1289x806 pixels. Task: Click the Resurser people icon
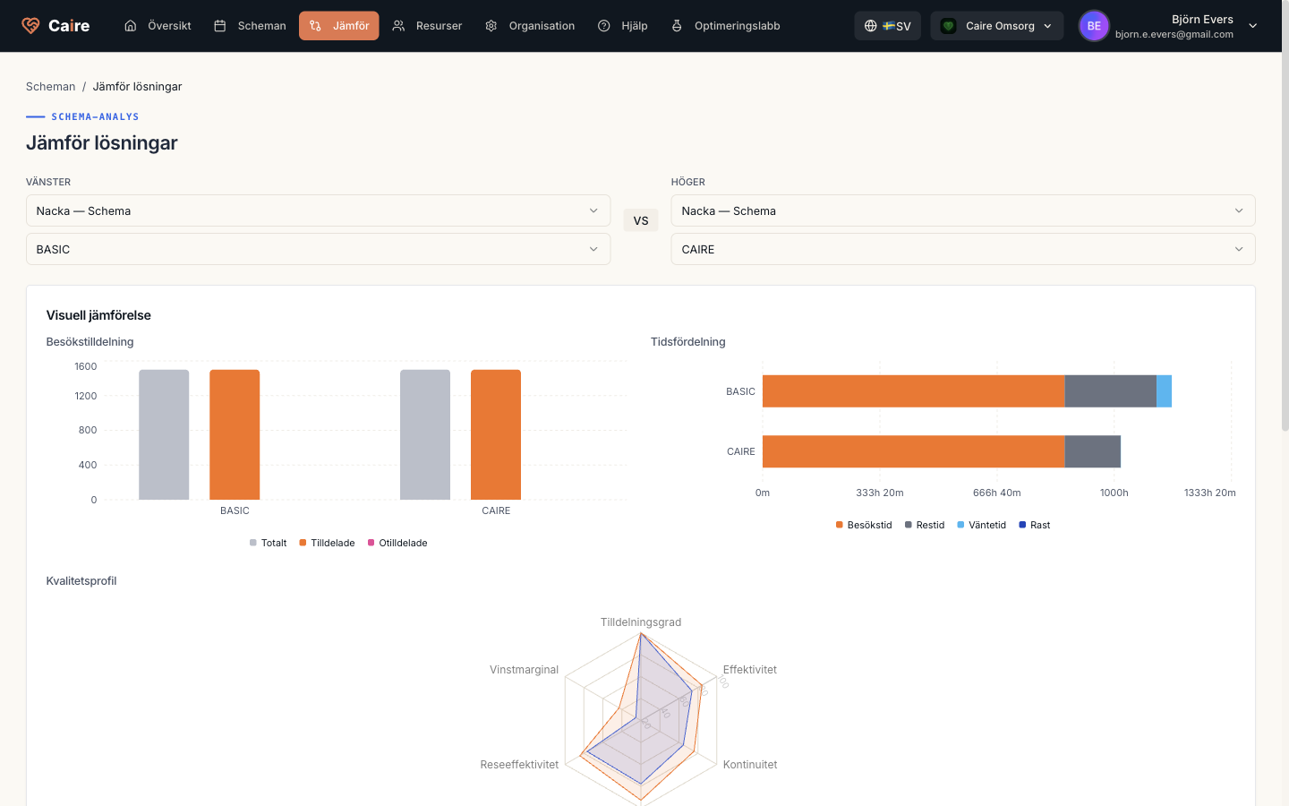(x=398, y=26)
